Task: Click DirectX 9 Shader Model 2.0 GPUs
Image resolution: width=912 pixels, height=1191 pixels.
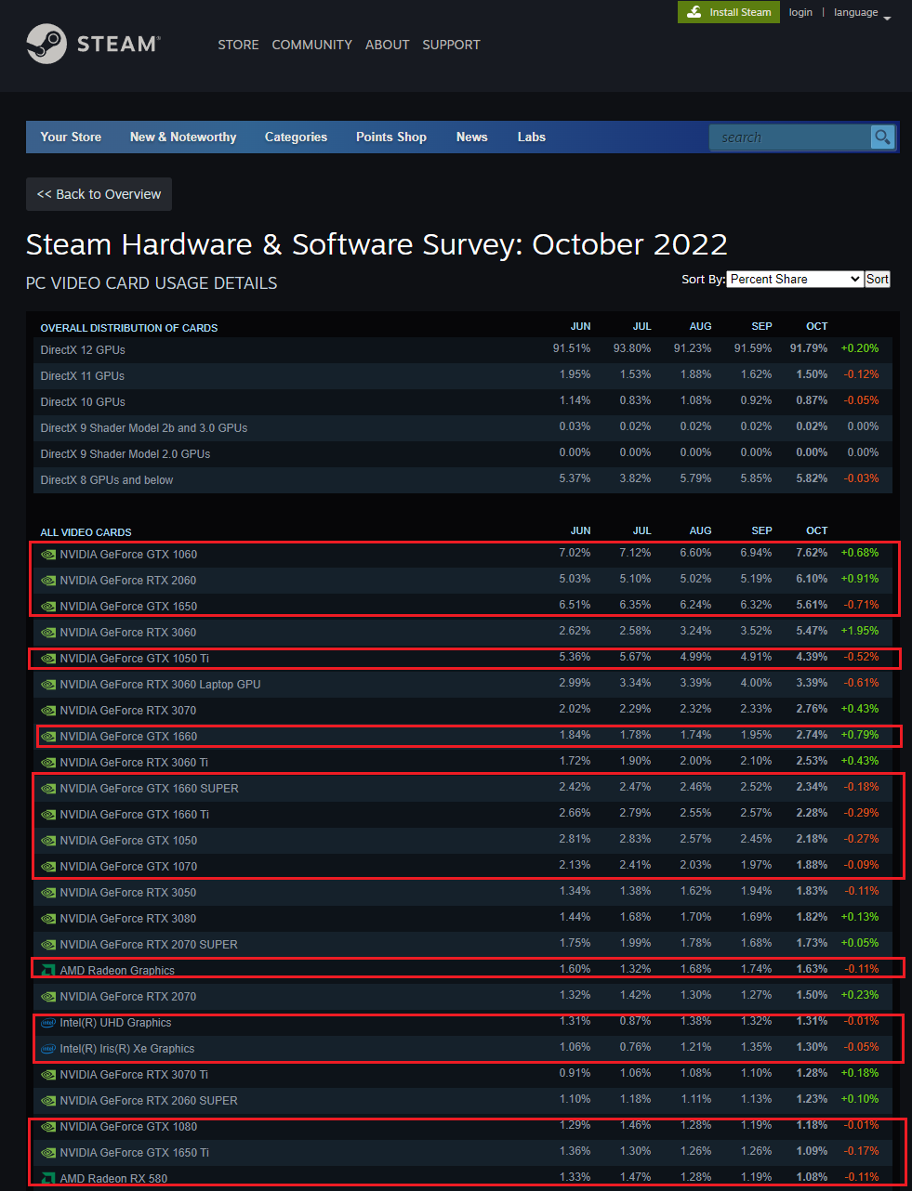Action: tap(126, 454)
